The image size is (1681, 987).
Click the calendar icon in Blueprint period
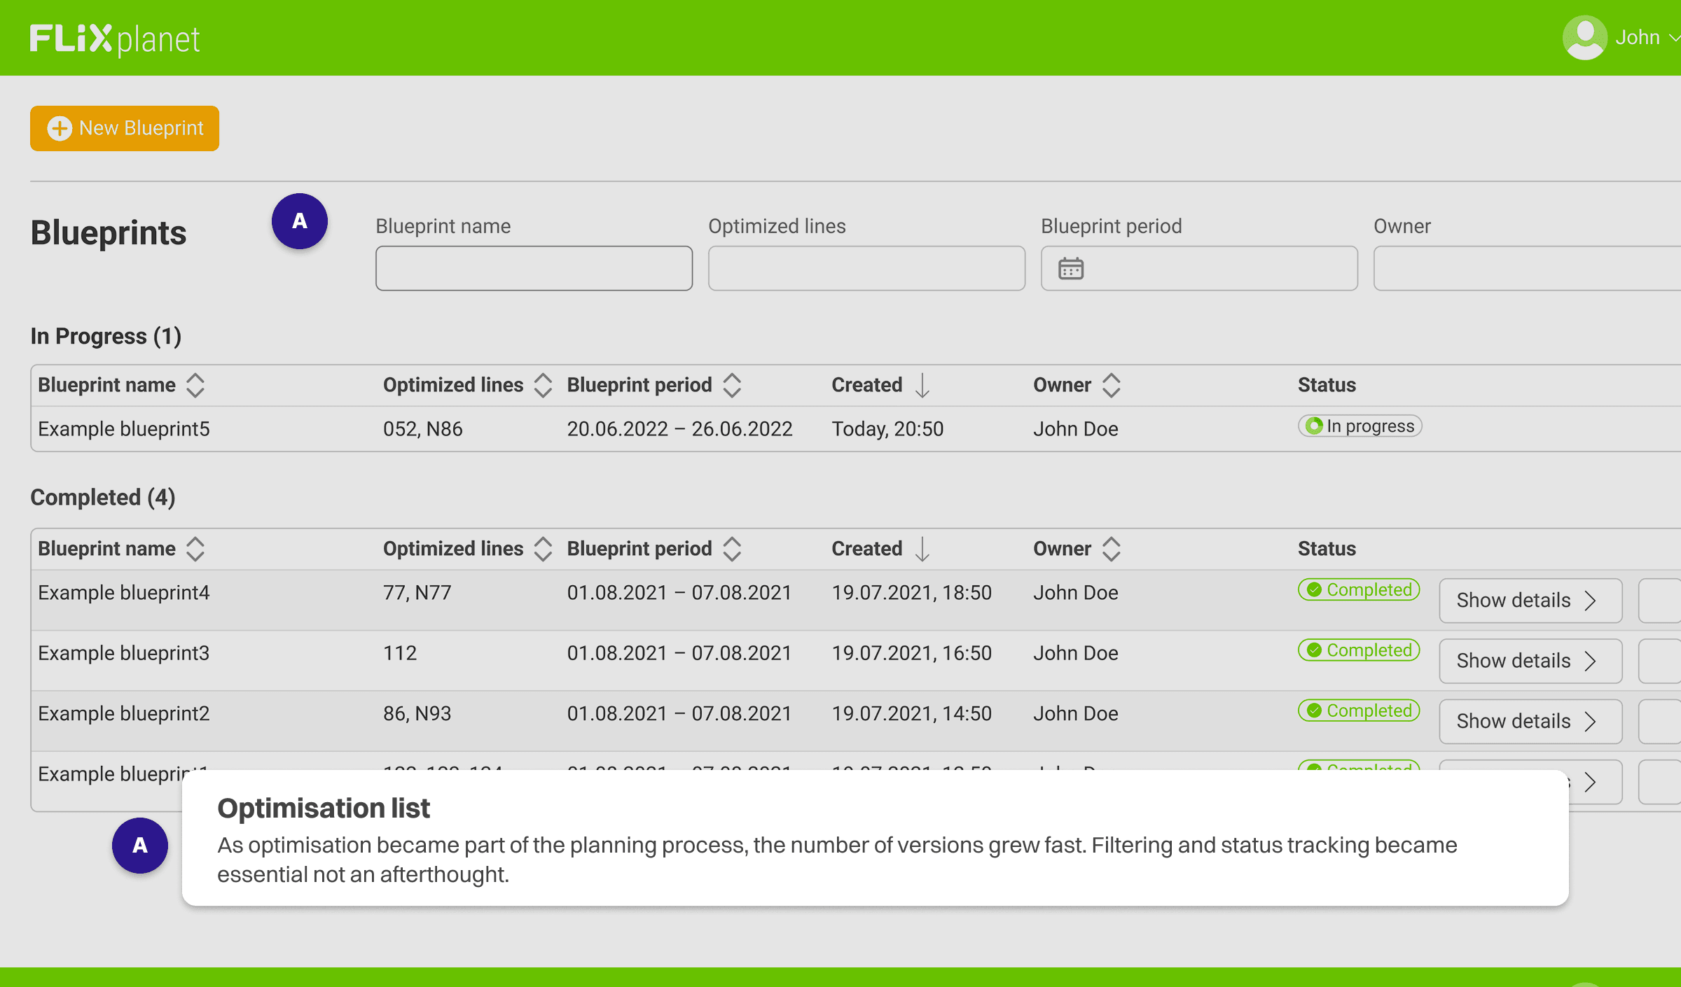tap(1071, 269)
